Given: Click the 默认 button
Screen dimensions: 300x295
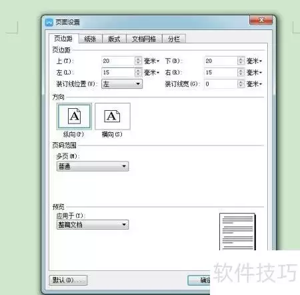Looking at the screenshot, I should [68, 280].
